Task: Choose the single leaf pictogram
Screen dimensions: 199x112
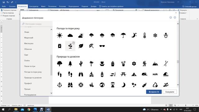Action: point(81,46)
